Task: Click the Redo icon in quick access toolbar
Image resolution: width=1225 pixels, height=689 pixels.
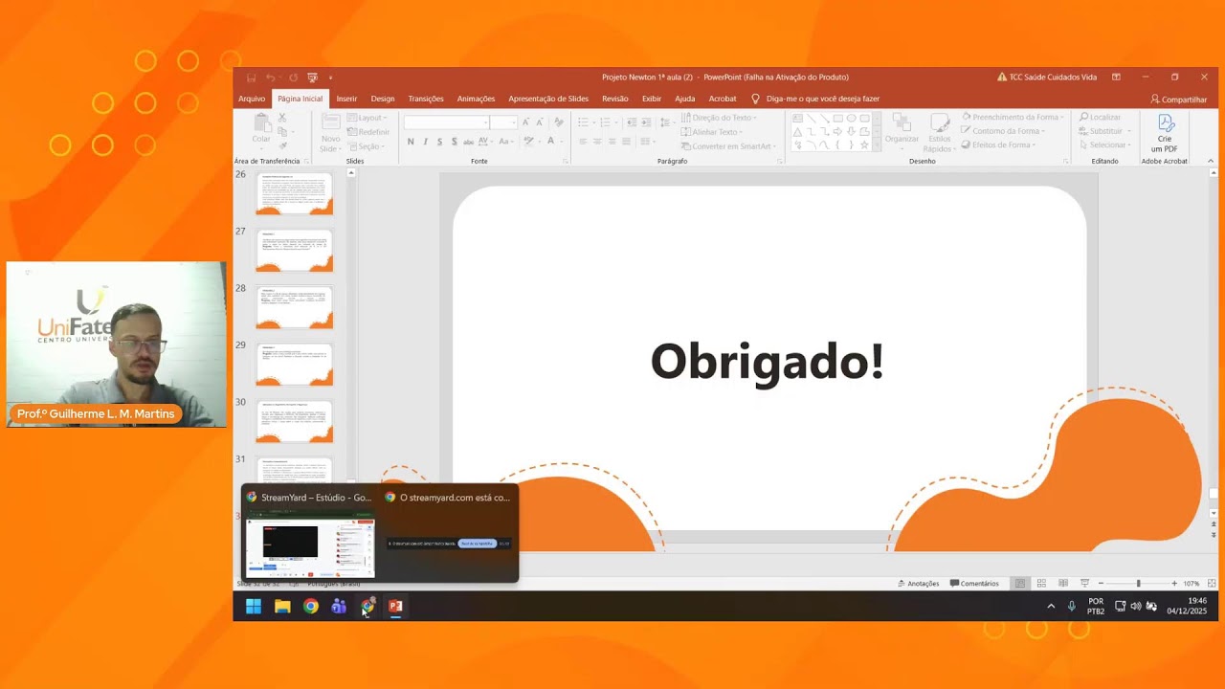Action: pyautogui.click(x=293, y=78)
